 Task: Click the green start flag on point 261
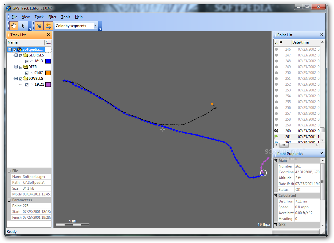(276, 137)
